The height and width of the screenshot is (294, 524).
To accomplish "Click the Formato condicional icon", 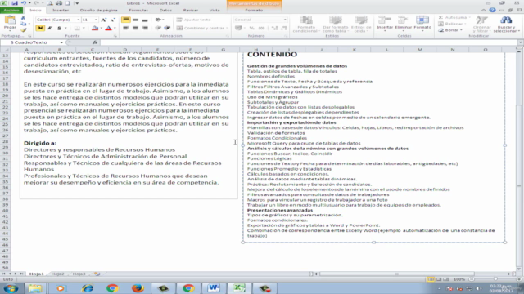I will tap(305, 20).
